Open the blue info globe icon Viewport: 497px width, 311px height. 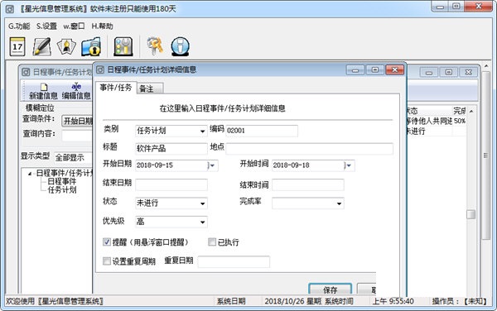(x=180, y=47)
